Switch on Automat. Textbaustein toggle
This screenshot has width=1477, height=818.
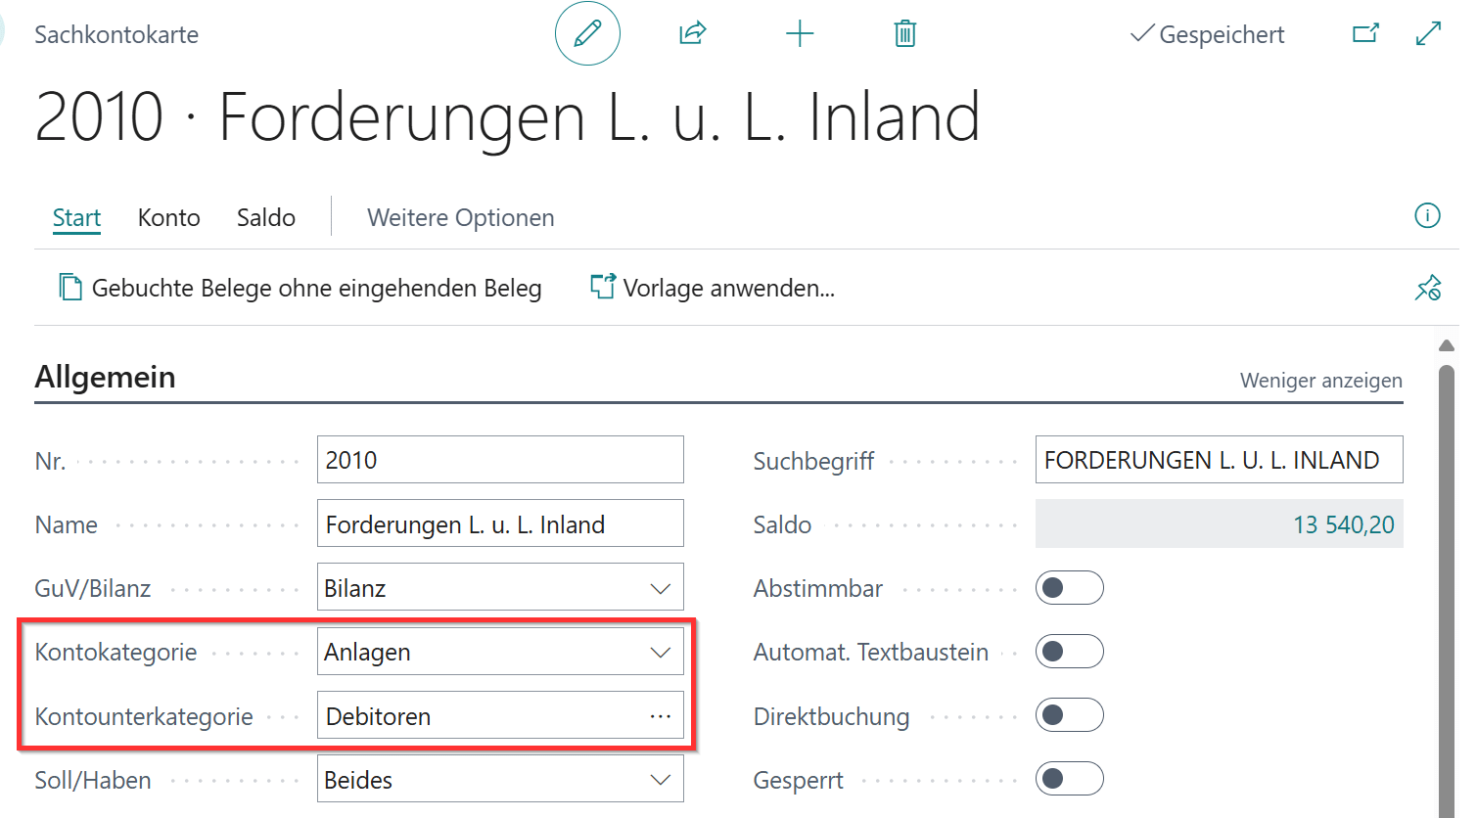pyautogui.click(x=1069, y=652)
